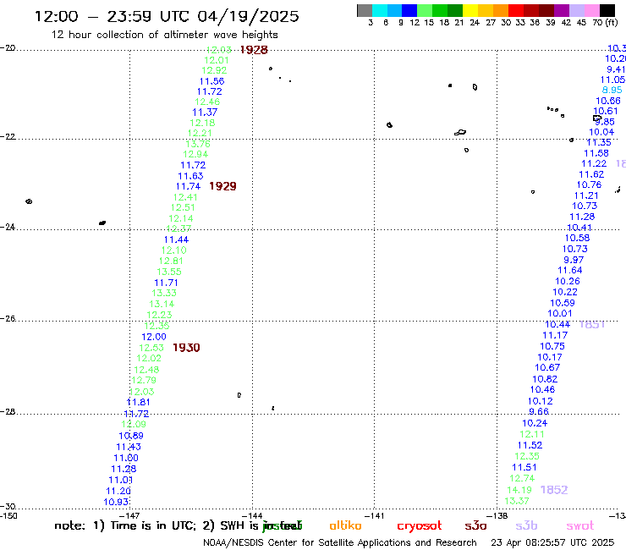
Task: Click the wave height value 11.56
Action: 212,81
